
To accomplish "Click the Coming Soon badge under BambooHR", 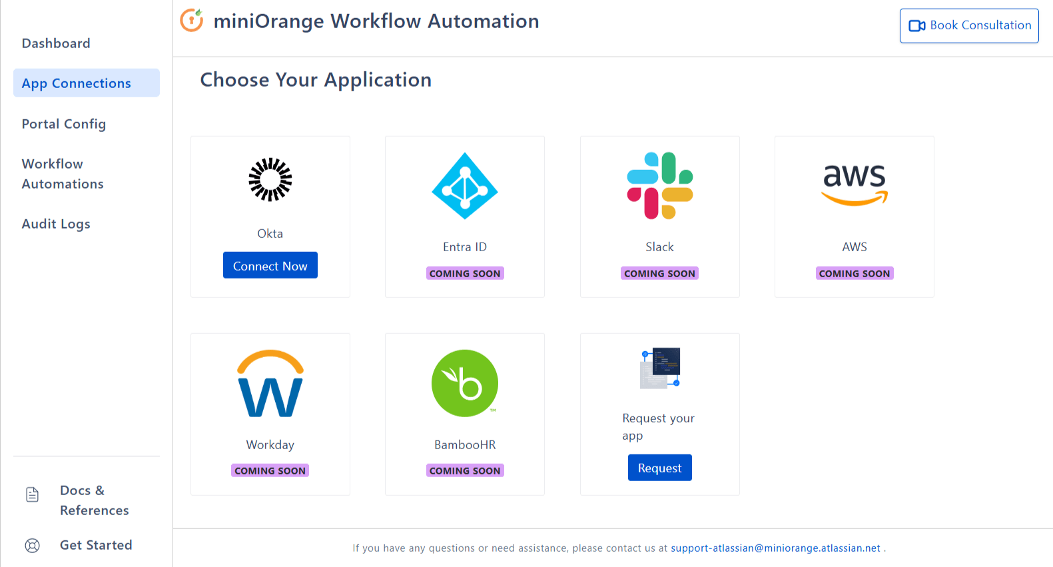I will point(465,470).
